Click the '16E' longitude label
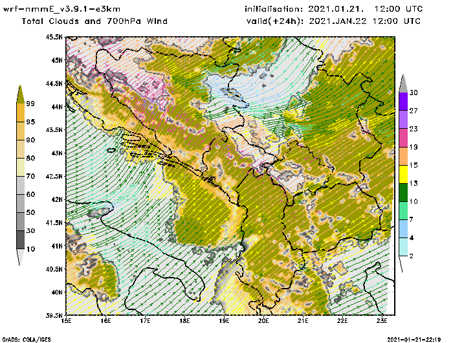Screen dimensions: 453x343 [x=105, y=321]
